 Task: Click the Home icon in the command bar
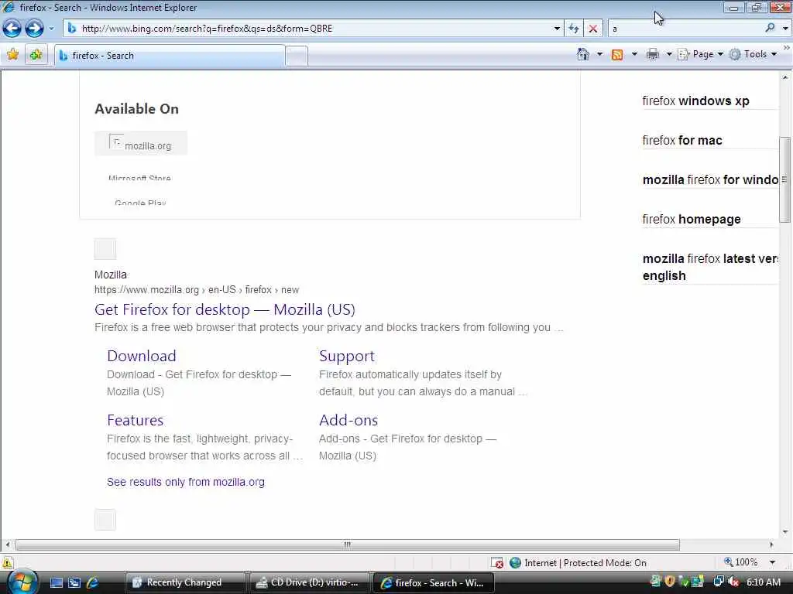(x=583, y=54)
